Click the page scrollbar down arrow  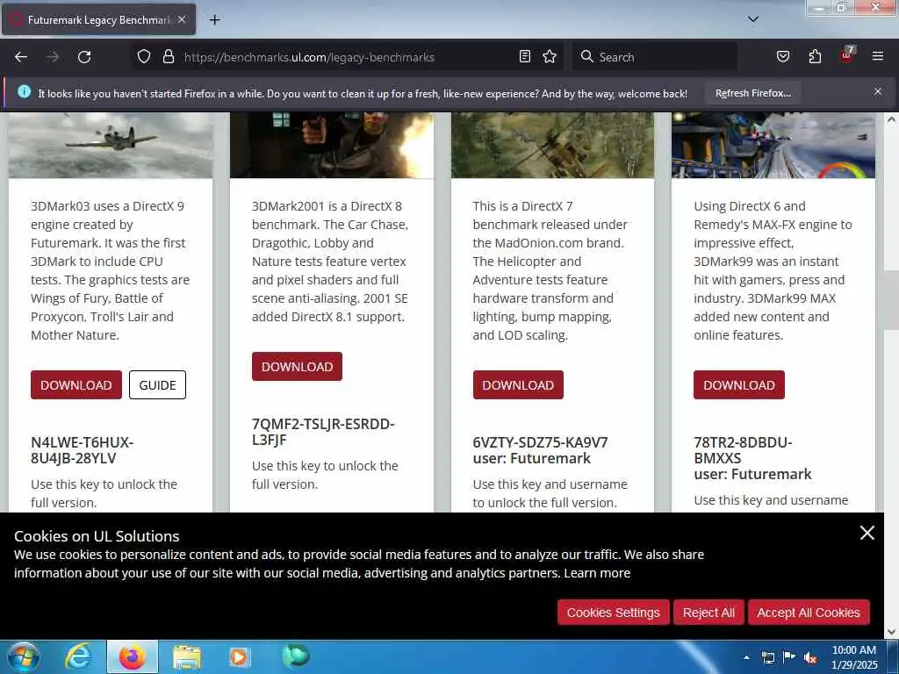coord(891,632)
